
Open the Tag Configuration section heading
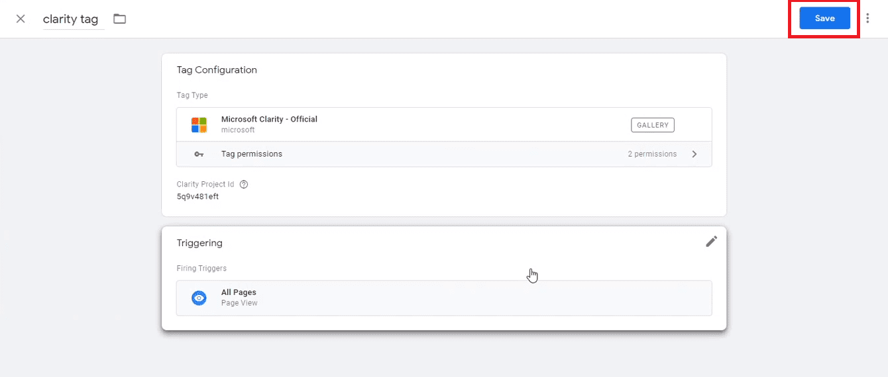(217, 70)
